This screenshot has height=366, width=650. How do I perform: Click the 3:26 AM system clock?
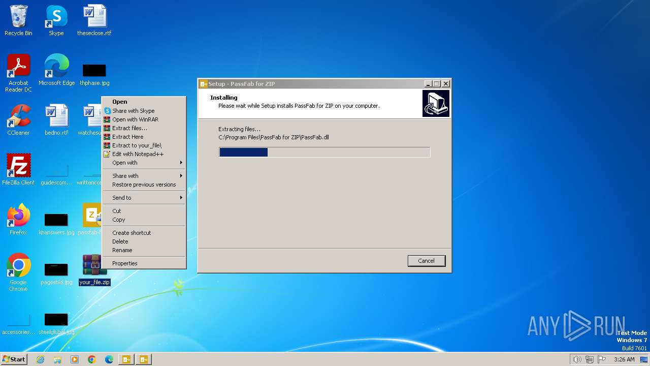[624, 359]
